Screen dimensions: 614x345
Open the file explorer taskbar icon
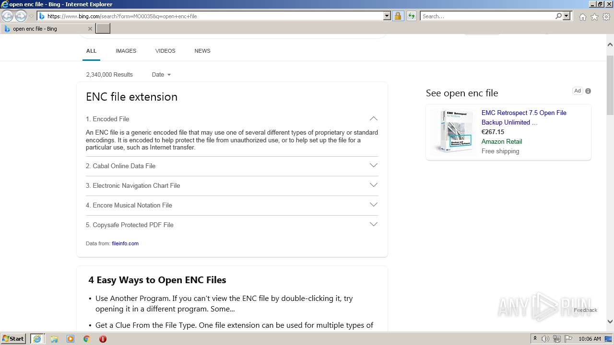[x=54, y=339]
